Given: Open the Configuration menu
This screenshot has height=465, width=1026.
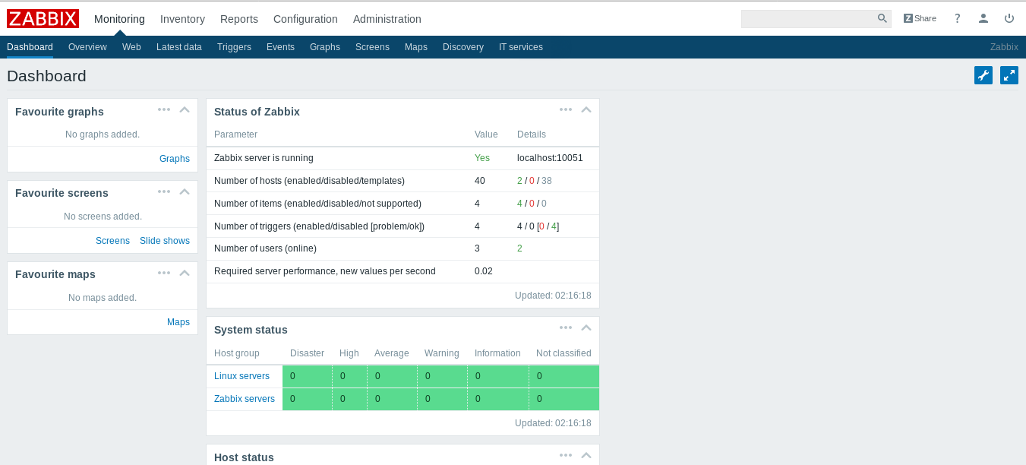Looking at the screenshot, I should pos(305,19).
